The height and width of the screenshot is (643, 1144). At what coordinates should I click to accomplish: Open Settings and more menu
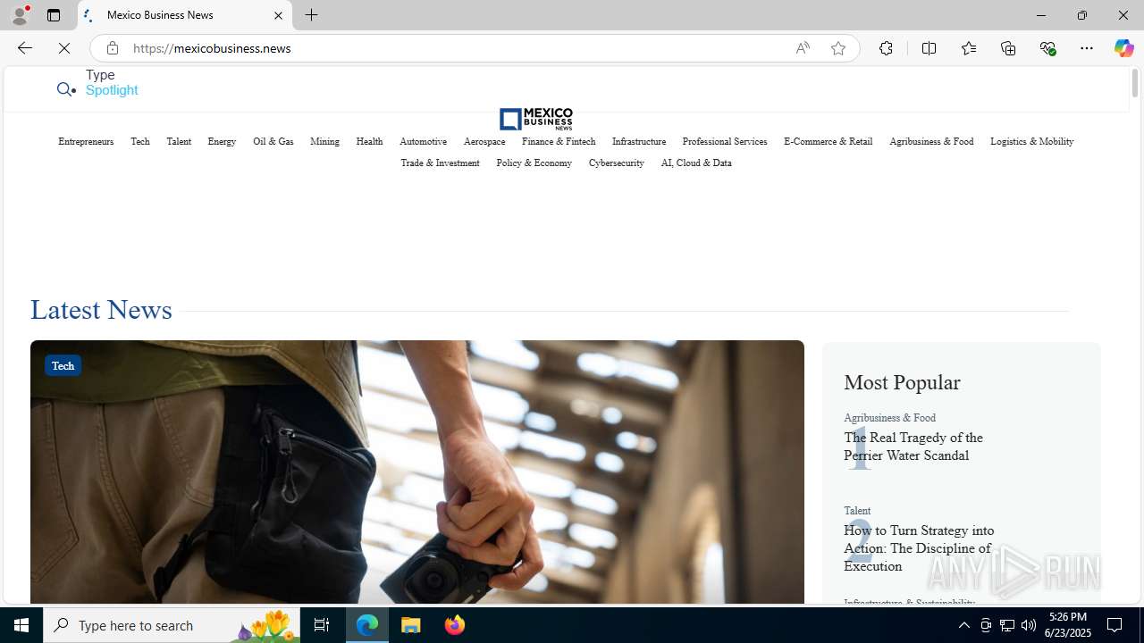1086,48
